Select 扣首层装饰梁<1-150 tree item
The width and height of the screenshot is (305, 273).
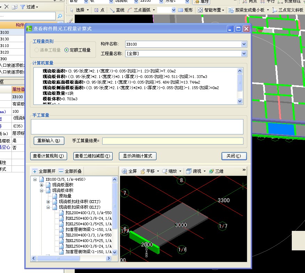pos(88,229)
